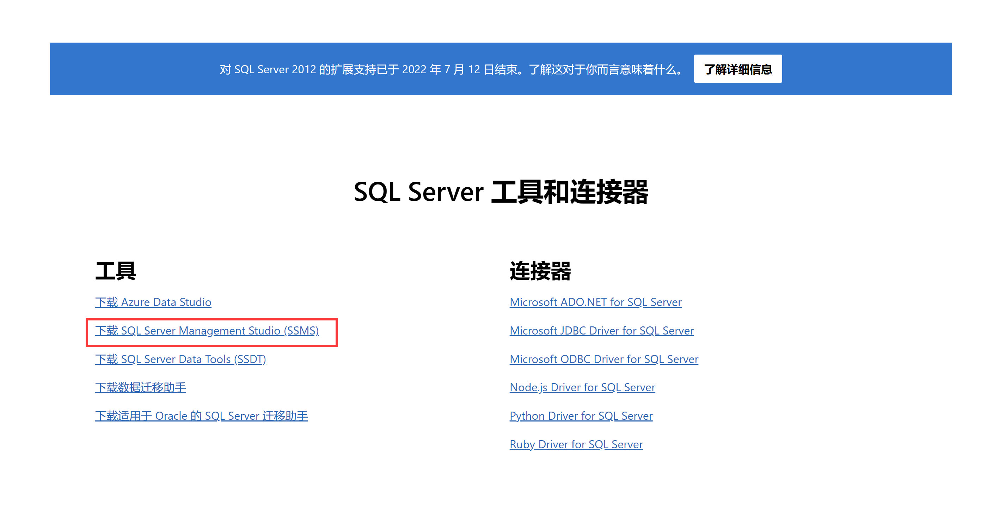Click the 下载 characters in the SSMS link
The width and height of the screenshot is (987, 506).
pos(106,330)
